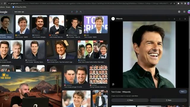Click the caption 'Tom Cruise at age 21 & 59'
190x107 pixels.
coord(73,87)
